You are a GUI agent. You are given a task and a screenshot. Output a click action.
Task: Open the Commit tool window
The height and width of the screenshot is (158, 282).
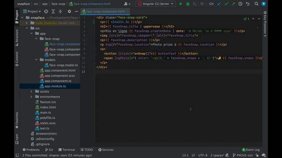tap(17, 59)
